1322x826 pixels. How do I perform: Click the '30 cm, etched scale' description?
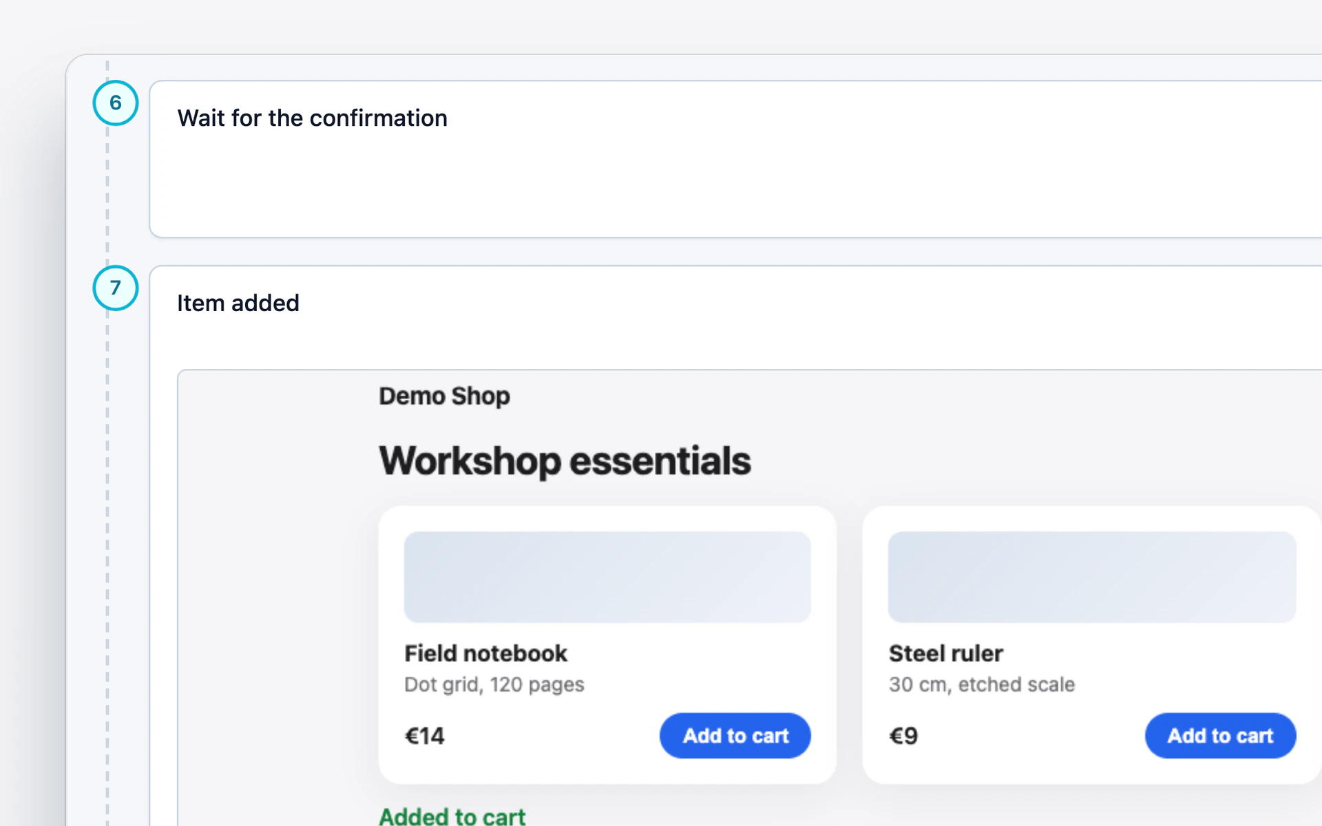tap(981, 685)
